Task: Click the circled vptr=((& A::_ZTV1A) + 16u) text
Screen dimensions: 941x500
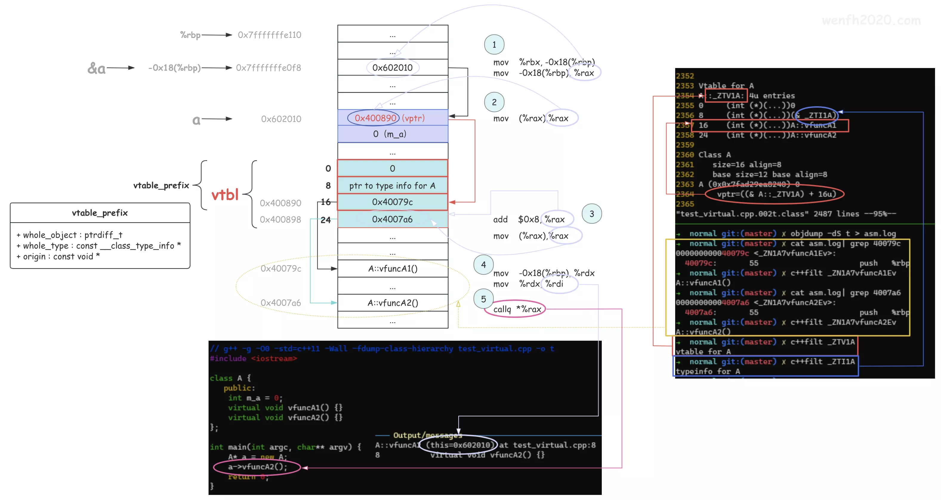Action: click(x=776, y=194)
